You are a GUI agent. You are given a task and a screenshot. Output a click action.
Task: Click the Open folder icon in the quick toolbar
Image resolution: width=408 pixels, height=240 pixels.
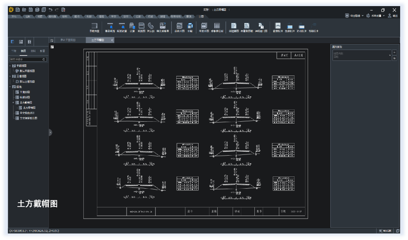pyautogui.click(x=24, y=10)
